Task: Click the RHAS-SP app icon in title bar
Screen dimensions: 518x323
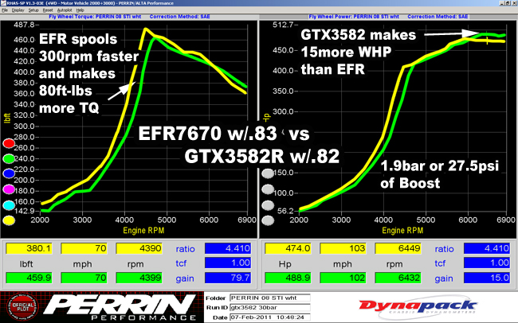Action: pyautogui.click(x=3, y=3)
